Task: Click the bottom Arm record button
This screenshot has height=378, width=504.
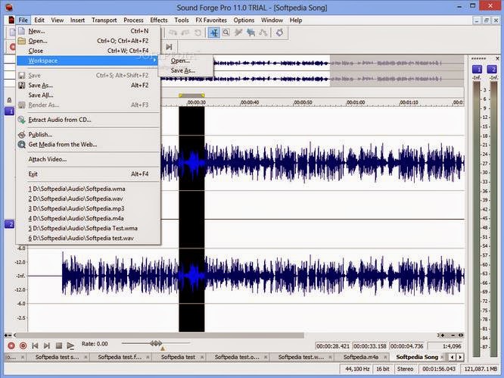Action: tap(23, 345)
